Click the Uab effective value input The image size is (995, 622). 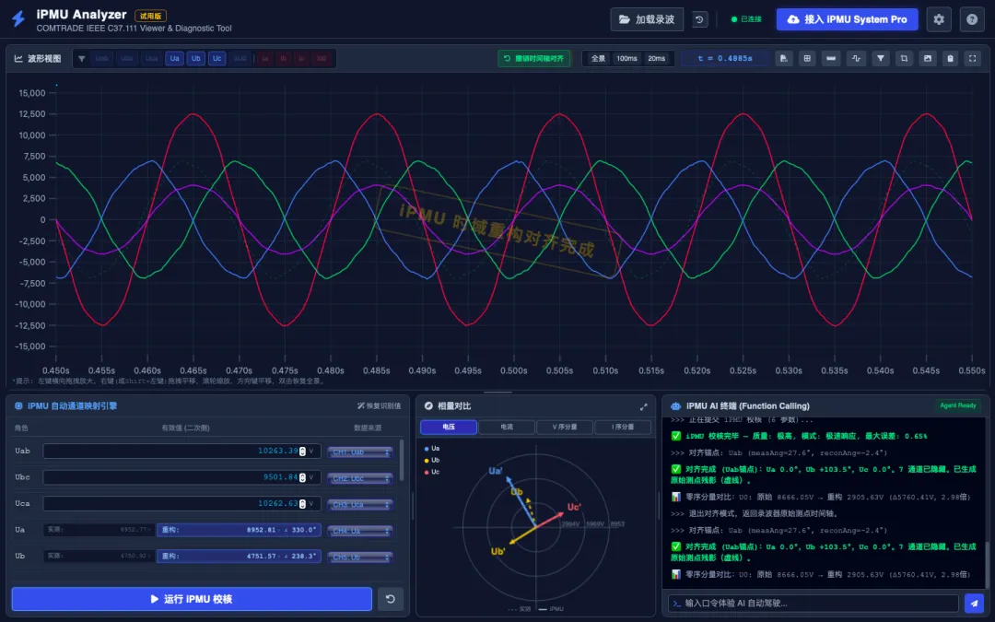pyautogui.click(x=182, y=452)
